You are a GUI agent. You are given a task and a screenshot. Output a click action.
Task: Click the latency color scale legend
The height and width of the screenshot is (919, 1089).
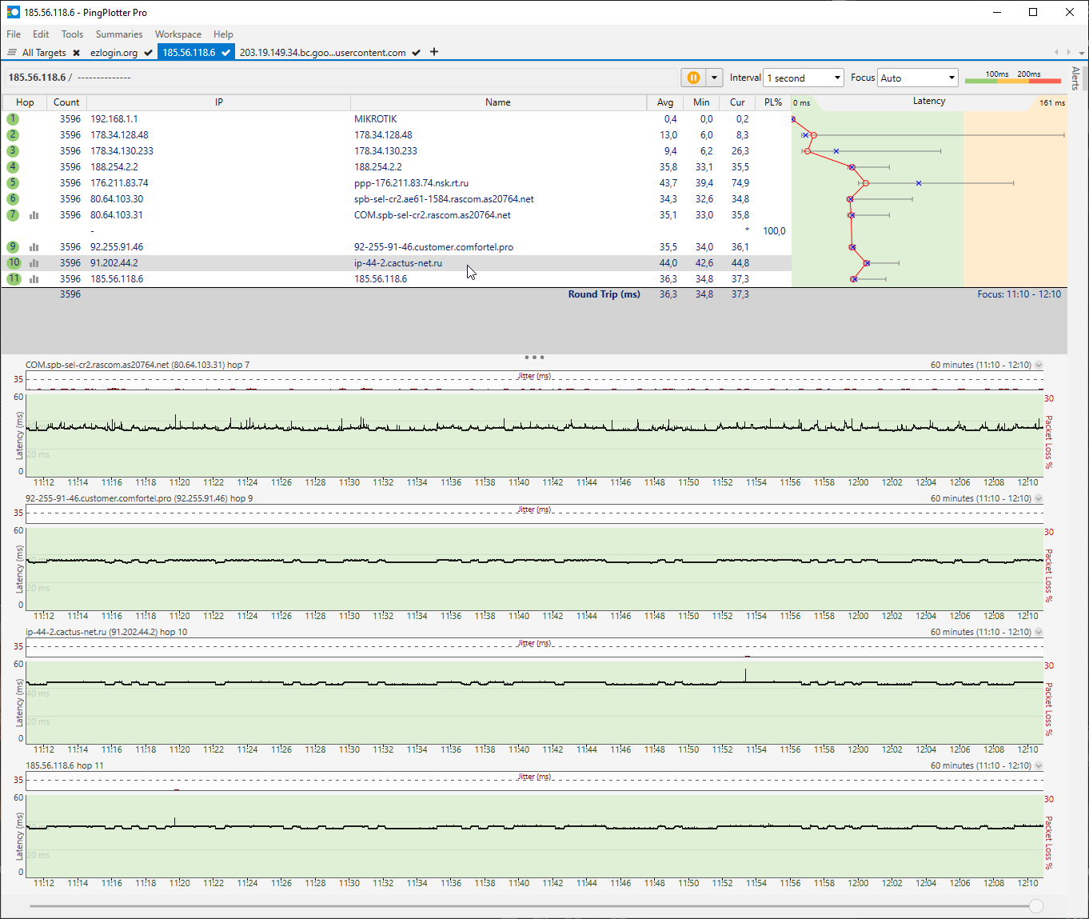(x=1013, y=78)
